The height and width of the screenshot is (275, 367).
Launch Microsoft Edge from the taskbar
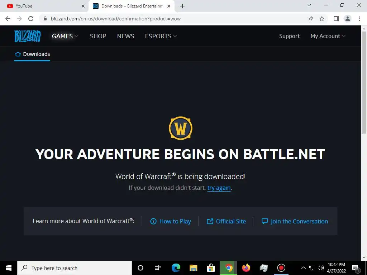[x=176, y=268]
